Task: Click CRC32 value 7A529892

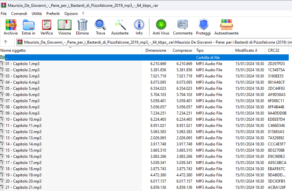Action: (276, 138)
